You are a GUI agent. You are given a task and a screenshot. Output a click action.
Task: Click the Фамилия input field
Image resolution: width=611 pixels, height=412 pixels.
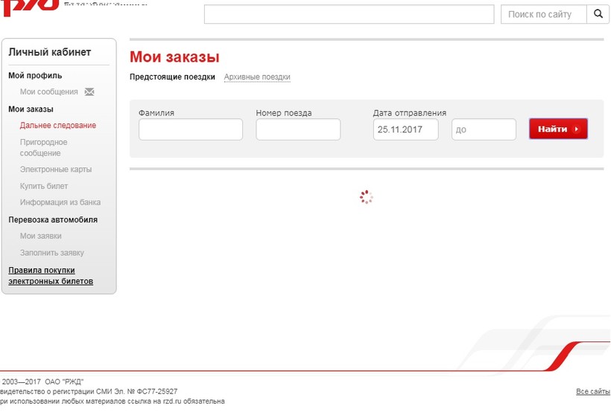191,129
